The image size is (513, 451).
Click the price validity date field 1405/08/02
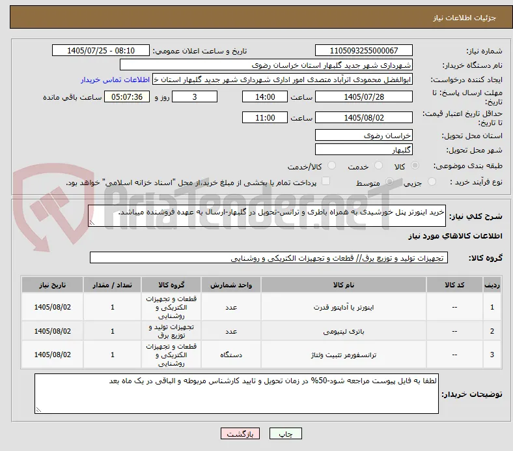(x=363, y=117)
